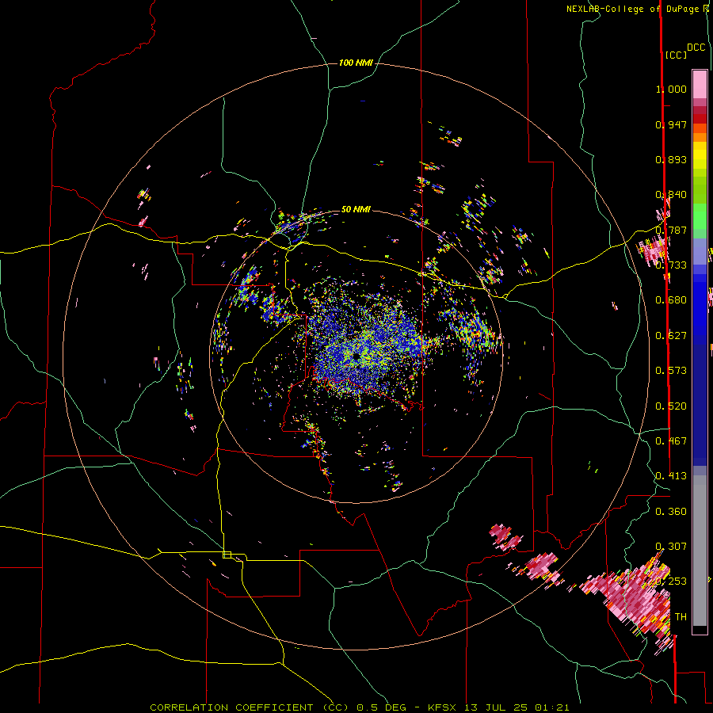Select the 0.893 scale value
The width and height of the screenshot is (713, 713).
click(671, 159)
